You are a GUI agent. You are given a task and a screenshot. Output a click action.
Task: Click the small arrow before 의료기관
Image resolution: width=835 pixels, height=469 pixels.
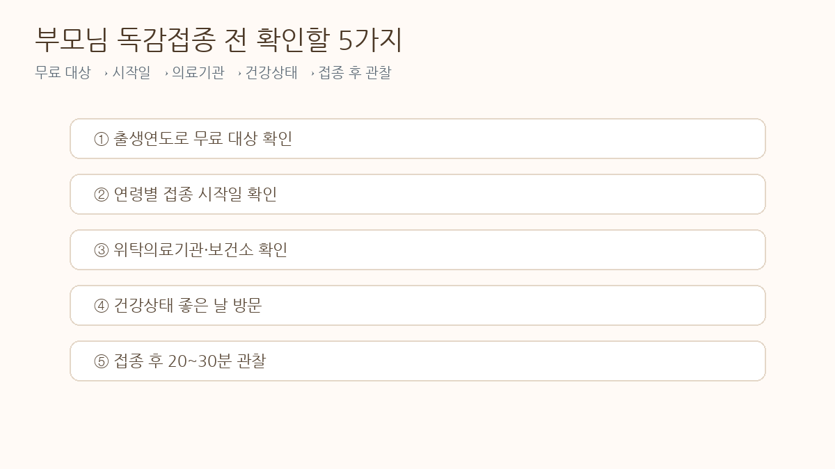click(x=166, y=73)
